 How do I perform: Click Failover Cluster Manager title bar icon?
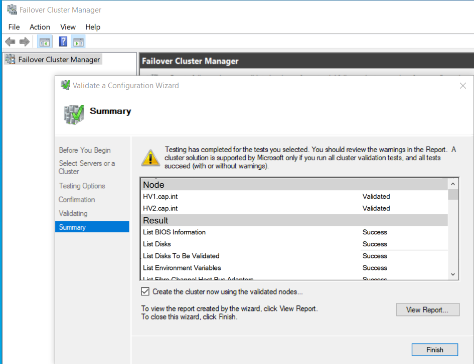click(x=11, y=10)
